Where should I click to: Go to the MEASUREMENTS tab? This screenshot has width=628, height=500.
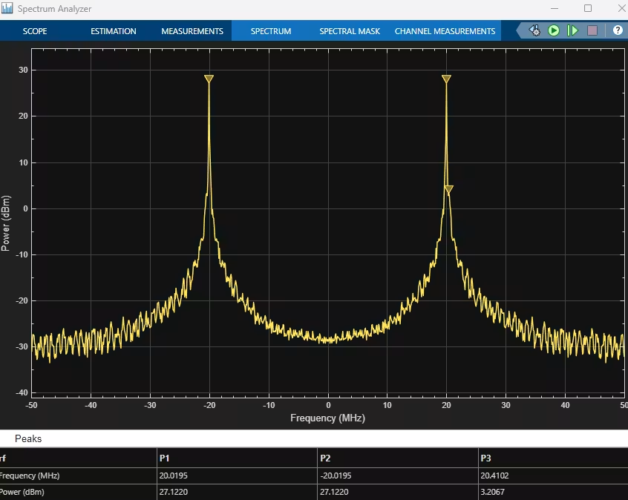coord(192,31)
